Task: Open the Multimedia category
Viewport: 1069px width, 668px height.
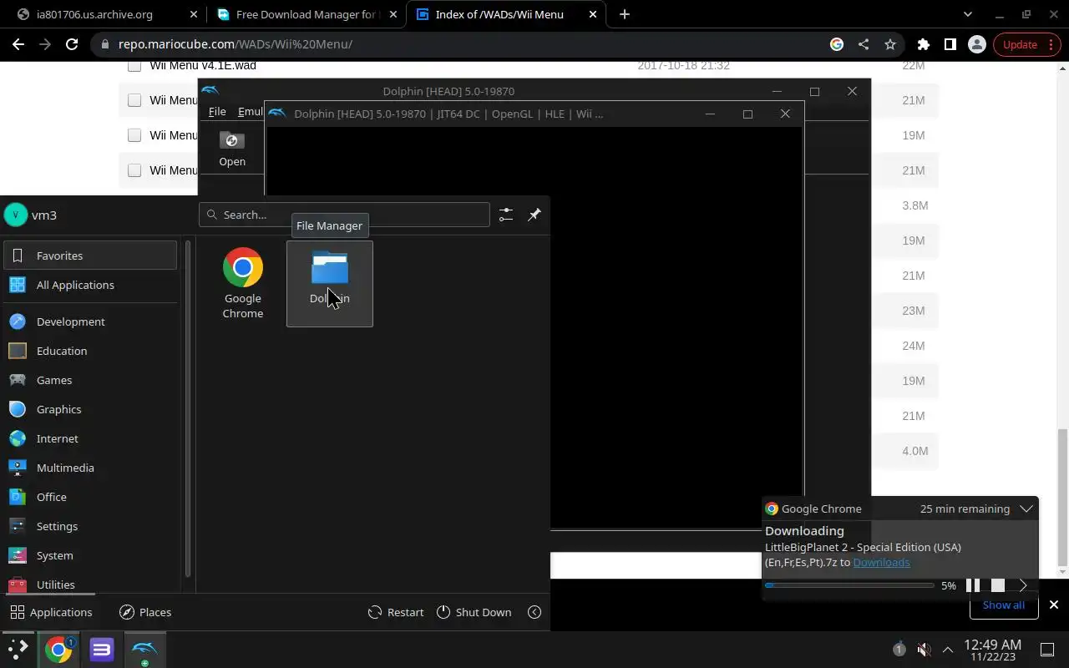Action: pyautogui.click(x=90, y=468)
